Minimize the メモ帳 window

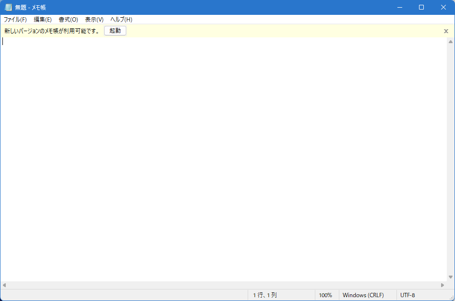(399, 7)
